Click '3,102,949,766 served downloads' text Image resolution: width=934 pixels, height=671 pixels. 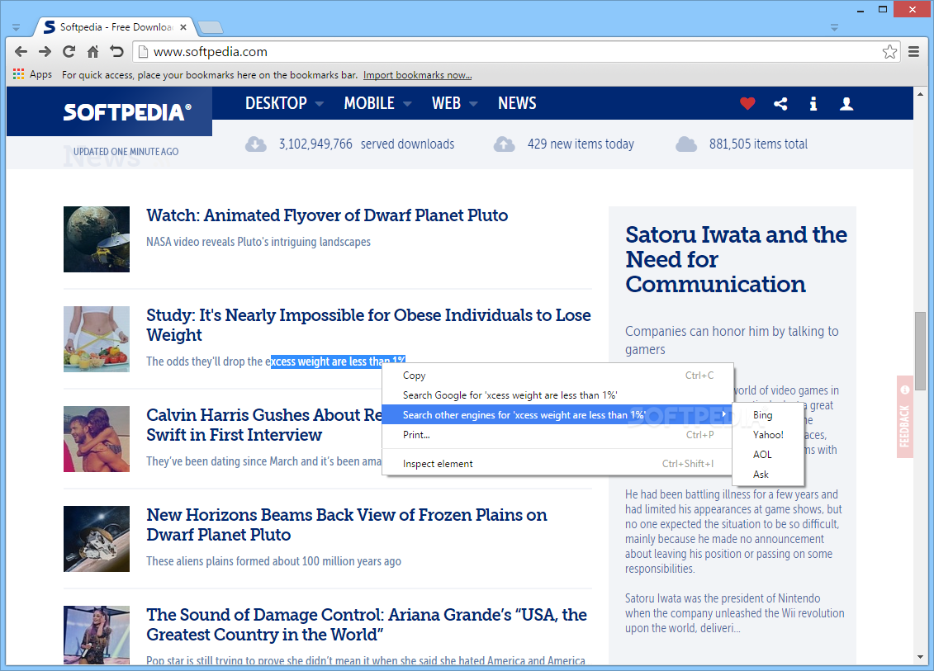tap(367, 144)
